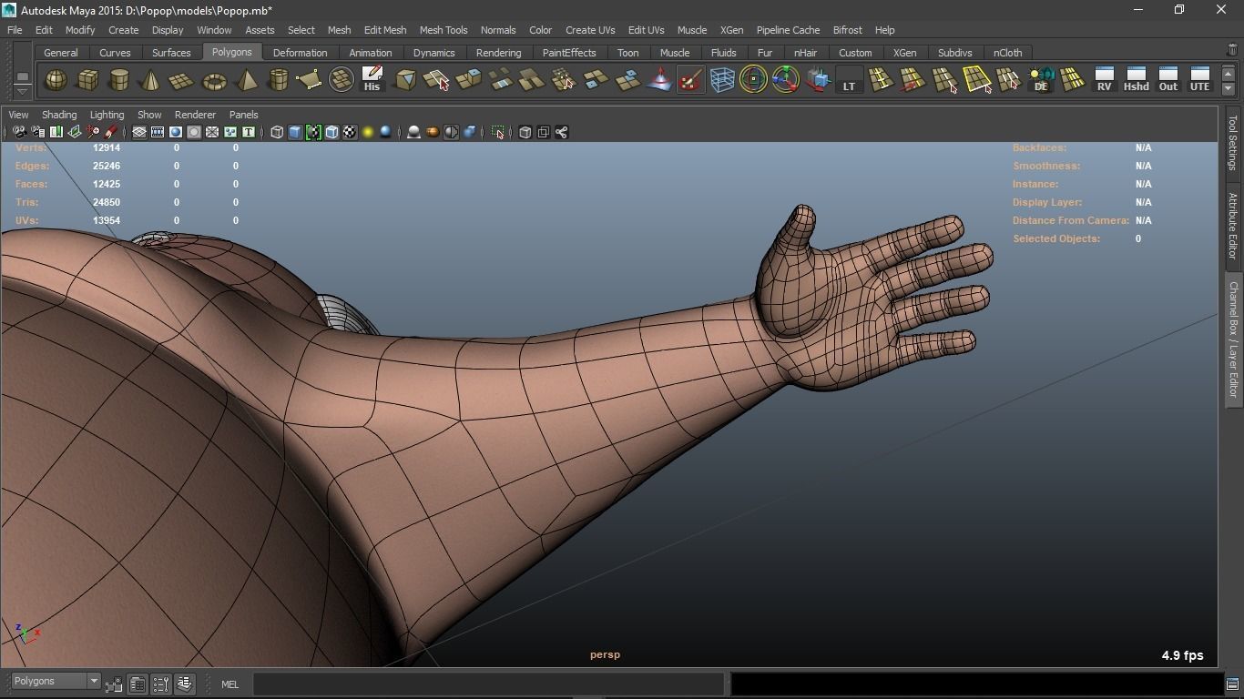Open the Bifrost menu
The height and width of the screenshot is (699, 1244).
coord(847,30)
